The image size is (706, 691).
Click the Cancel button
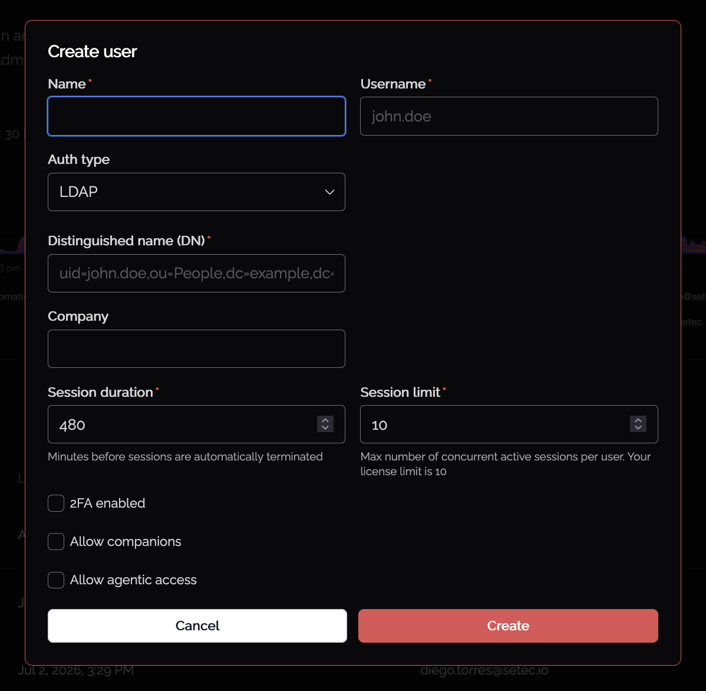tap(197, 626)
